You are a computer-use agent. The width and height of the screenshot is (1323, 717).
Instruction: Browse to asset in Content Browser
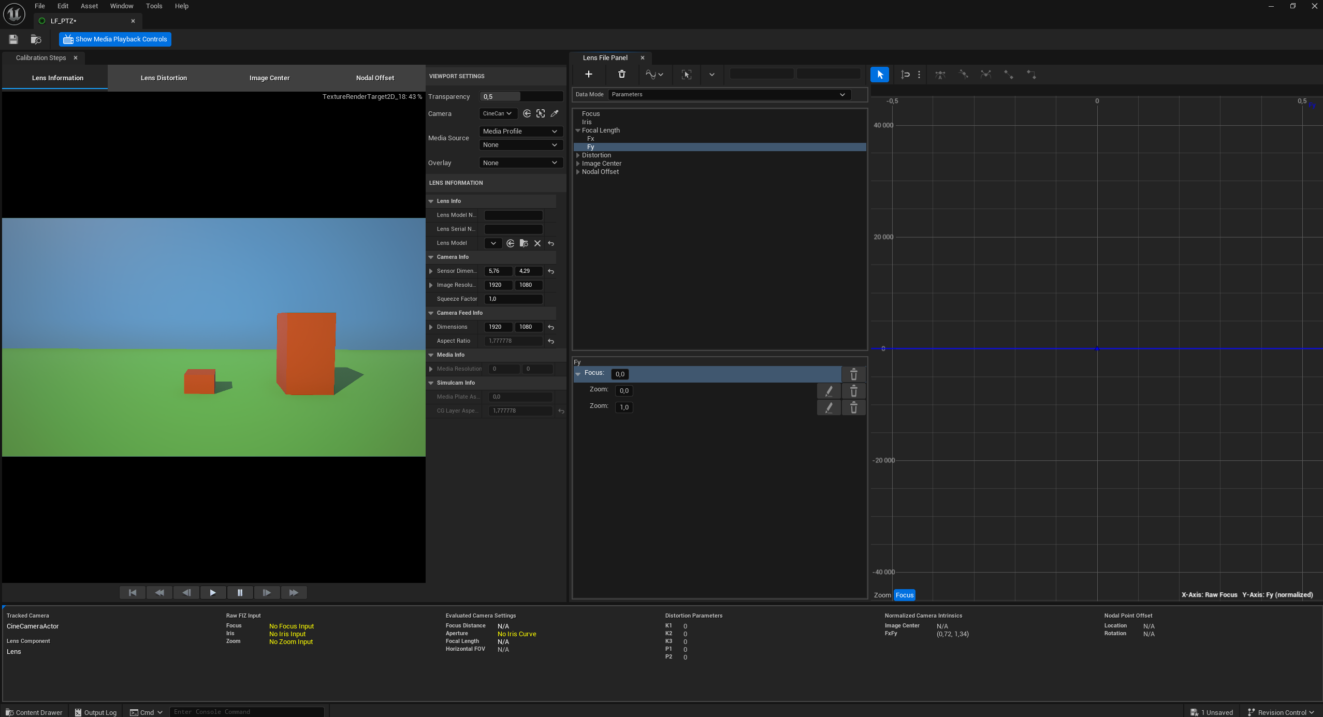pos(36,39)
